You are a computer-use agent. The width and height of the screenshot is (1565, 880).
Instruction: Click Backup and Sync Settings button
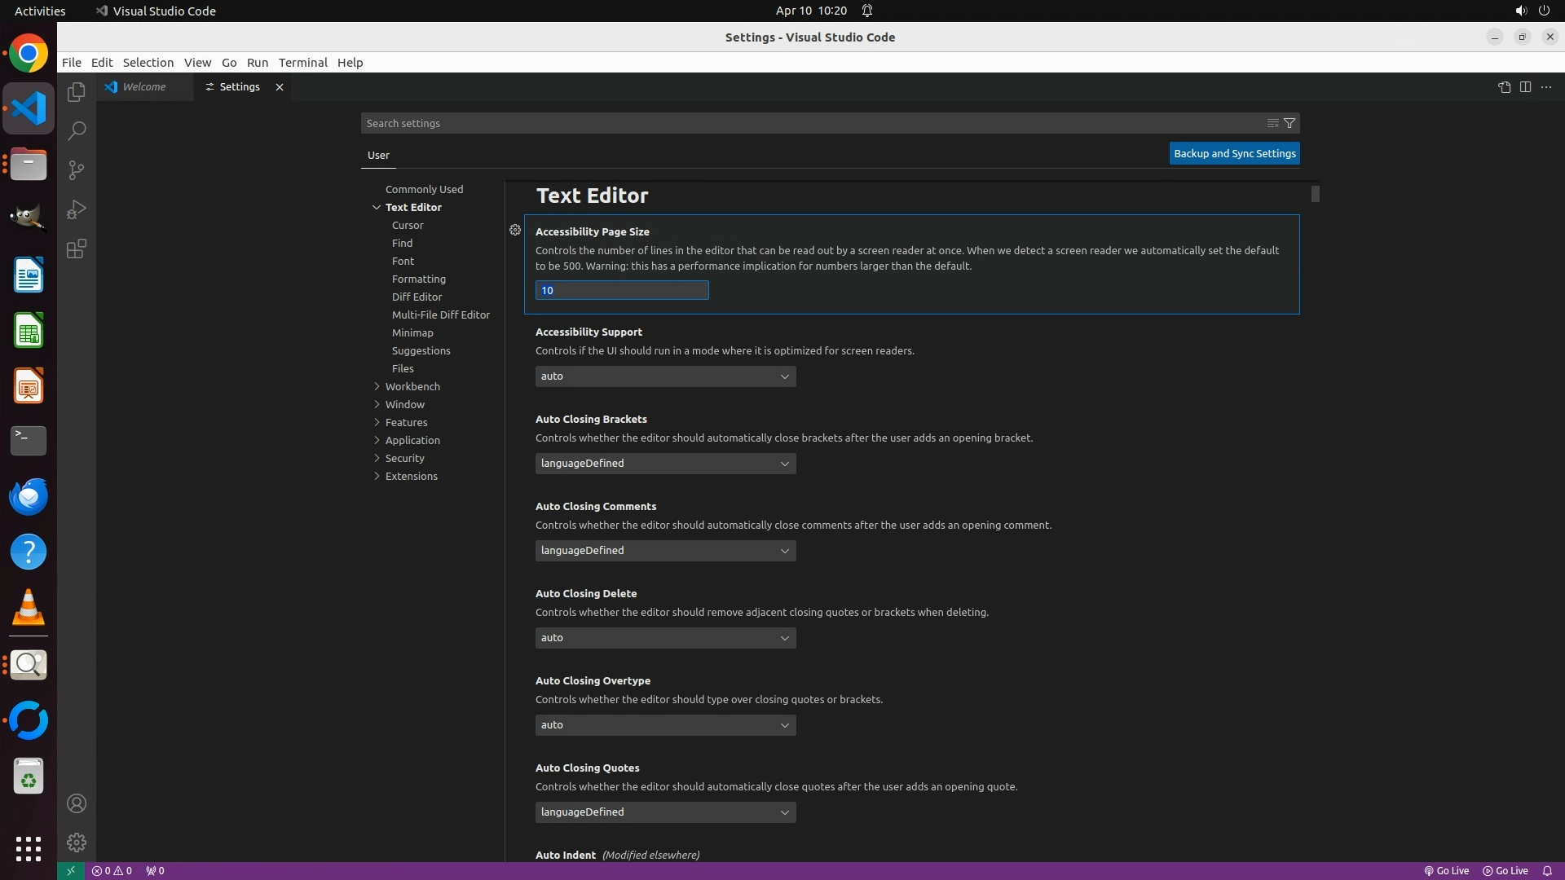click(1234, 153)
